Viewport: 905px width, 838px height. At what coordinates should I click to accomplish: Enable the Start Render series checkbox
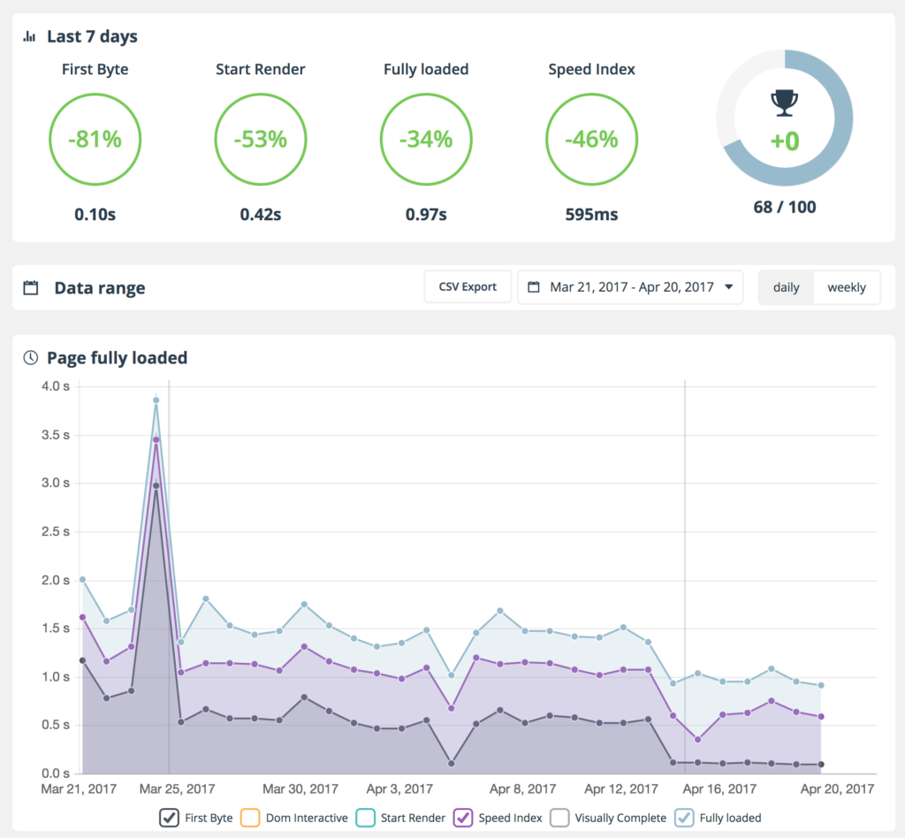[367, 818]
